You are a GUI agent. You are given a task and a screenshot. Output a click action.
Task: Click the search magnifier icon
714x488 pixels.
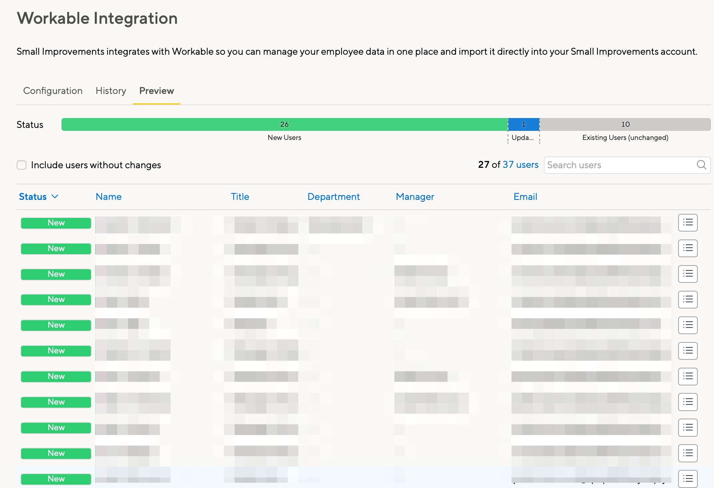point(702,165)
